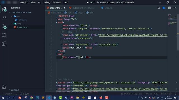Open the Terminal menu
Image resolution: width=179 pixels, height=100 pixels.
click(57, 2)
